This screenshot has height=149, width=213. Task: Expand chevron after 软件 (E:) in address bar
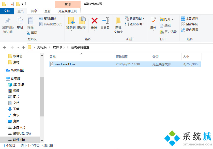coord(68,47)
